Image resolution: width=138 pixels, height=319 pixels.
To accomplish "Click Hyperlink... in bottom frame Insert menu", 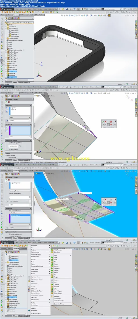I will tap(34, 310).
